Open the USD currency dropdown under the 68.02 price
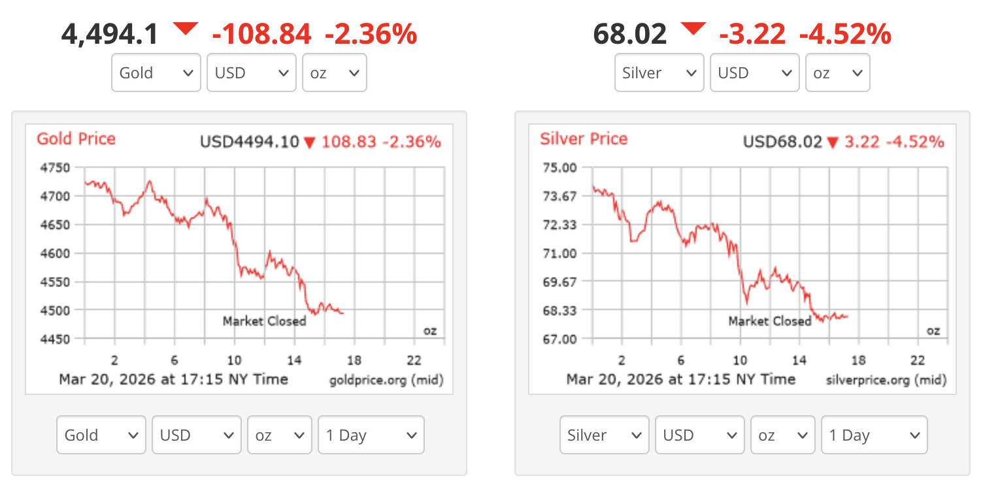The width and height of the screenshot is (983, 487). pyautogui.click(x=755, y=72)
